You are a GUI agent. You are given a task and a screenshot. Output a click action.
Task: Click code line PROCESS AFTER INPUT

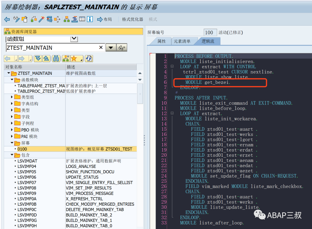[201, 98]
